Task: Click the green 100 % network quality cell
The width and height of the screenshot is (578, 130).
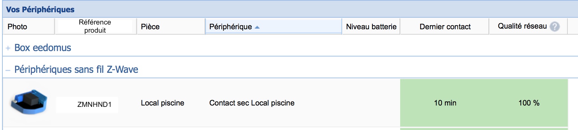Action: tap(529, 103)
